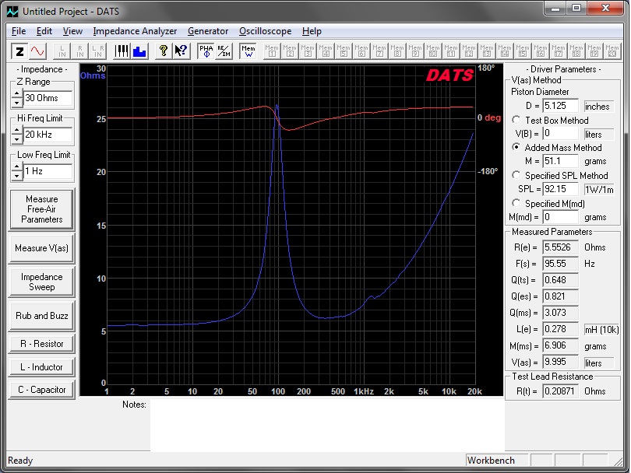Select memory slot Mem 4
The height and width of the screenshot is (473, 631).
(x=326, y=51)
